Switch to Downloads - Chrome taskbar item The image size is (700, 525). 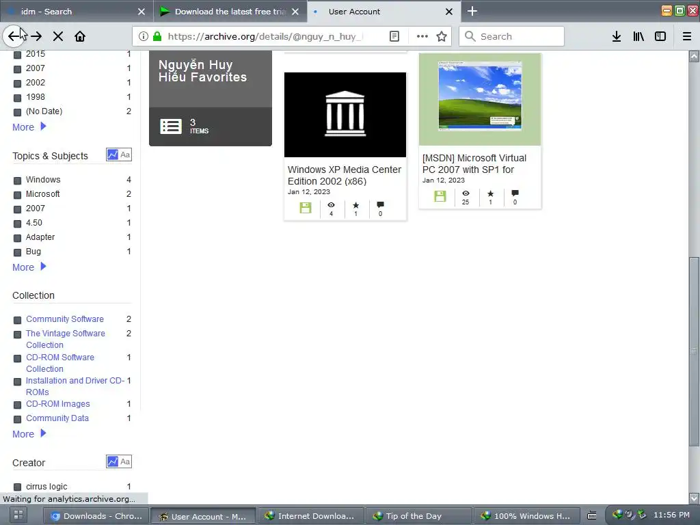click(96, 516)
